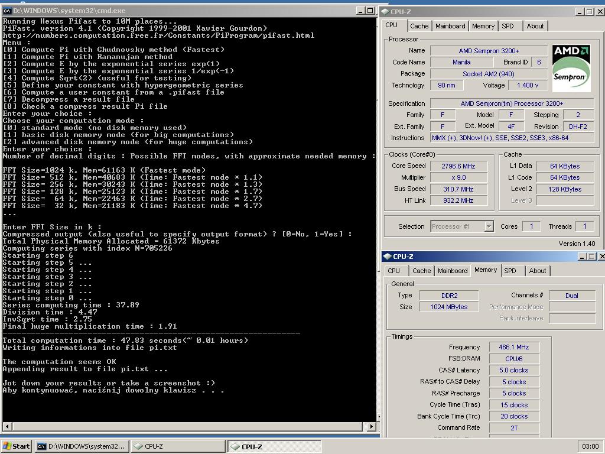The image size is (605, 454).
Task: Click Specification field text
Action: point(512,103)
